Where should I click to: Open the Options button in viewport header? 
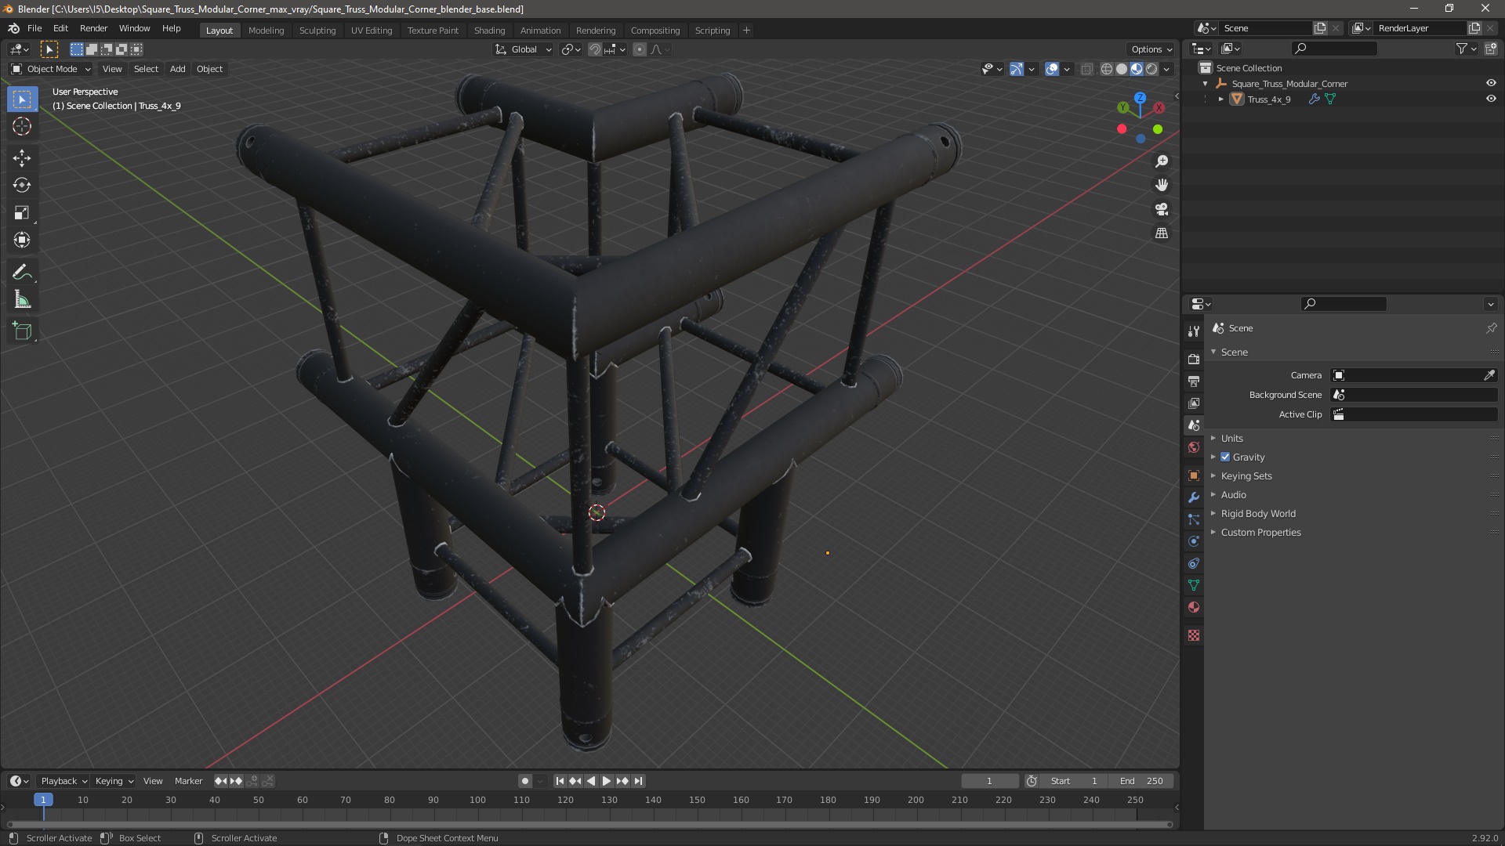click(1151, 49)
